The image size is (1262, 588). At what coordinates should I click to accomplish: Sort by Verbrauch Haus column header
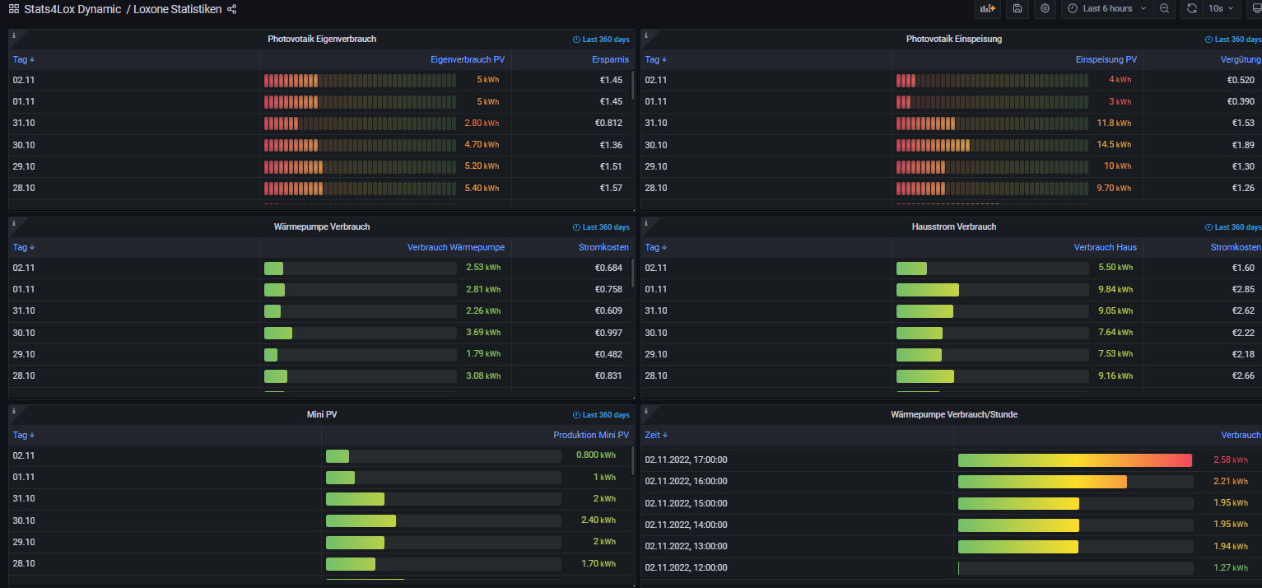[x=1105, y=247]
